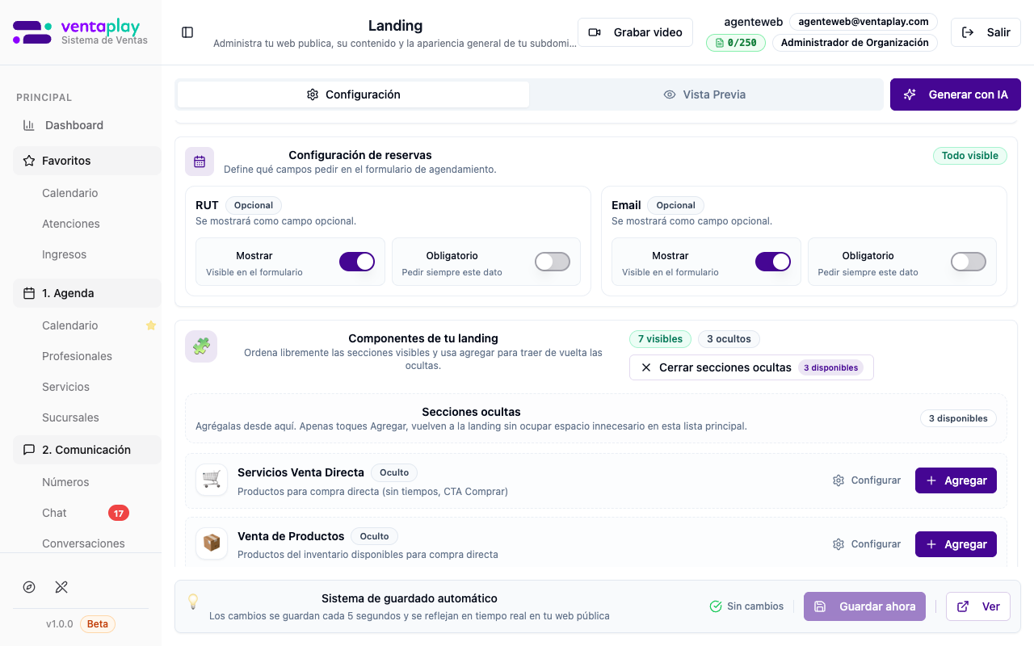
Task: Collapse the 2. Comunicación sidebar section
Action: (x=87, y=450)
